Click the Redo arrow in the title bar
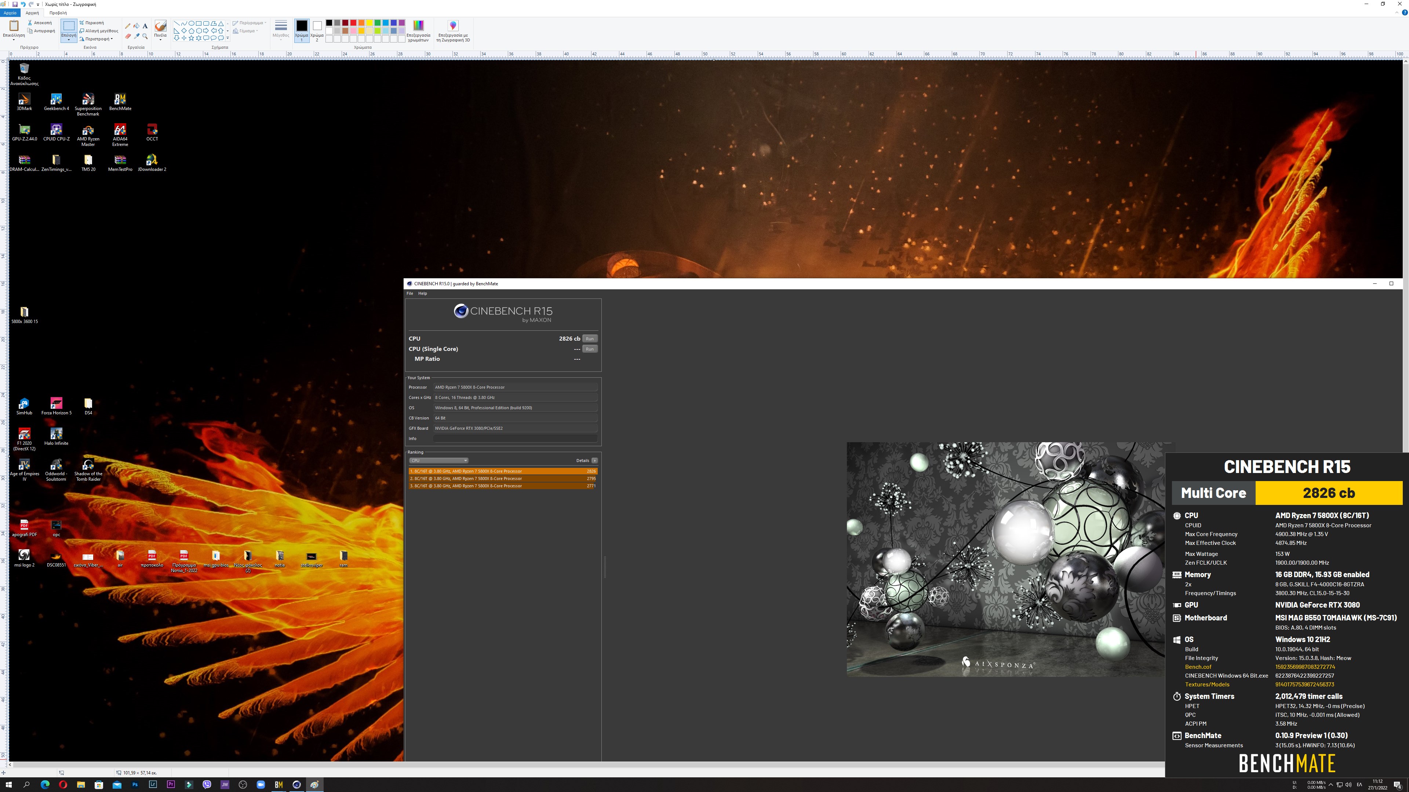The image size is (1409, 792). [31, 4]
